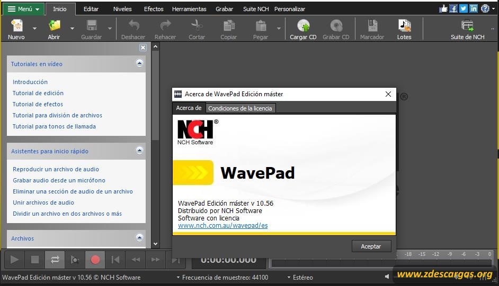The height and width of the screenshot is (286, 499).
Task: Open the dropdown arrow next to Nuevo
Action: tap(34, 29)
